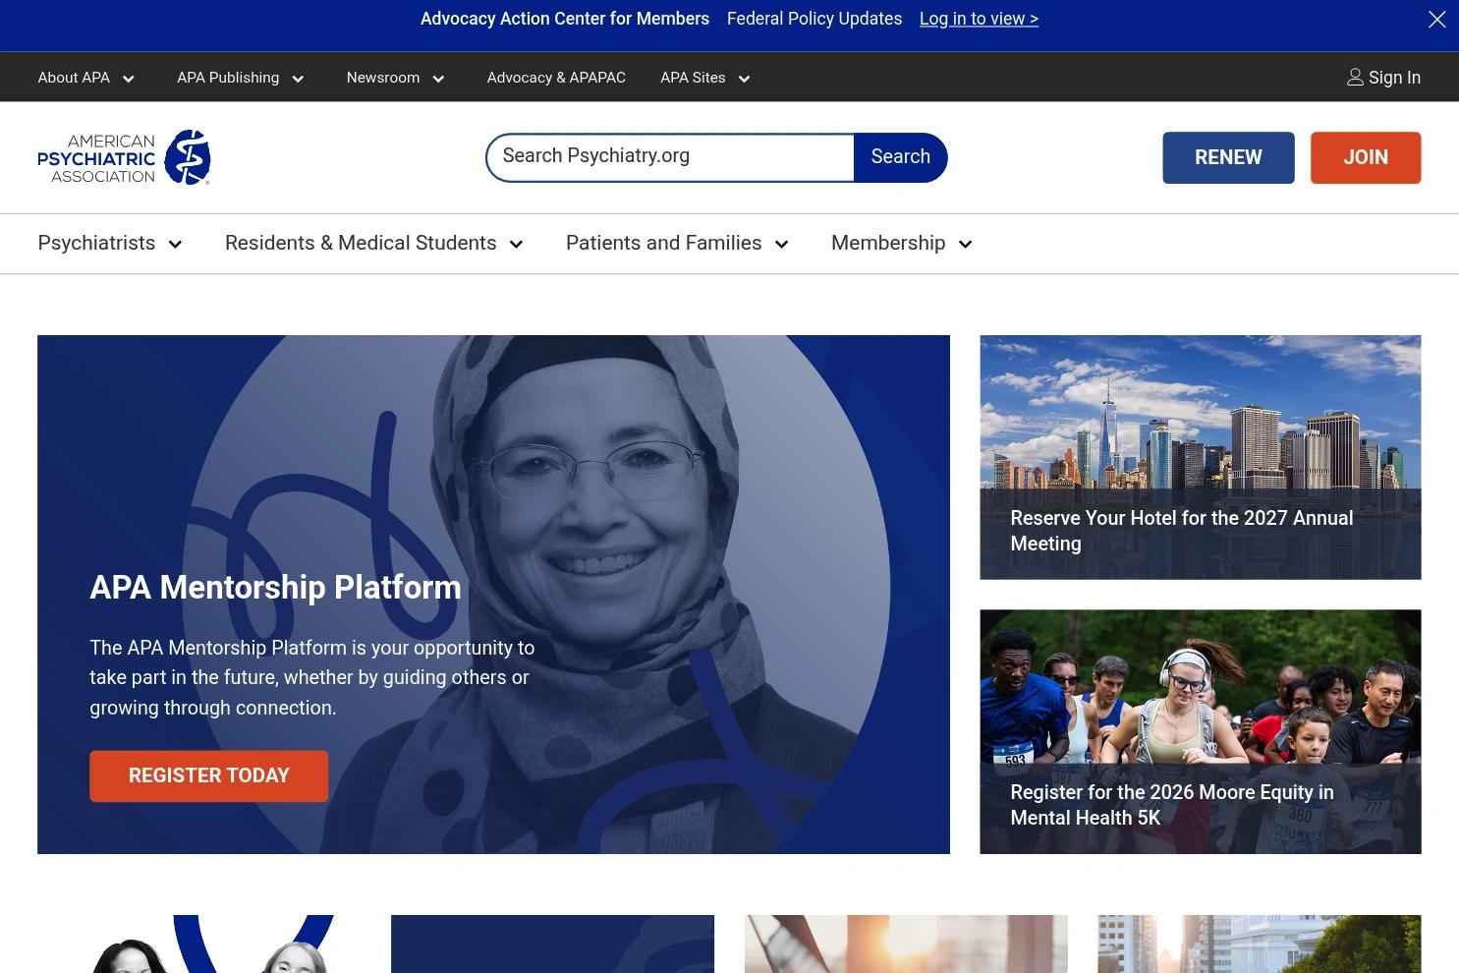The height and width of the screenshot is (973, 1459).
Task: Open the APA Publishing menu
Action: pos(228,78)
